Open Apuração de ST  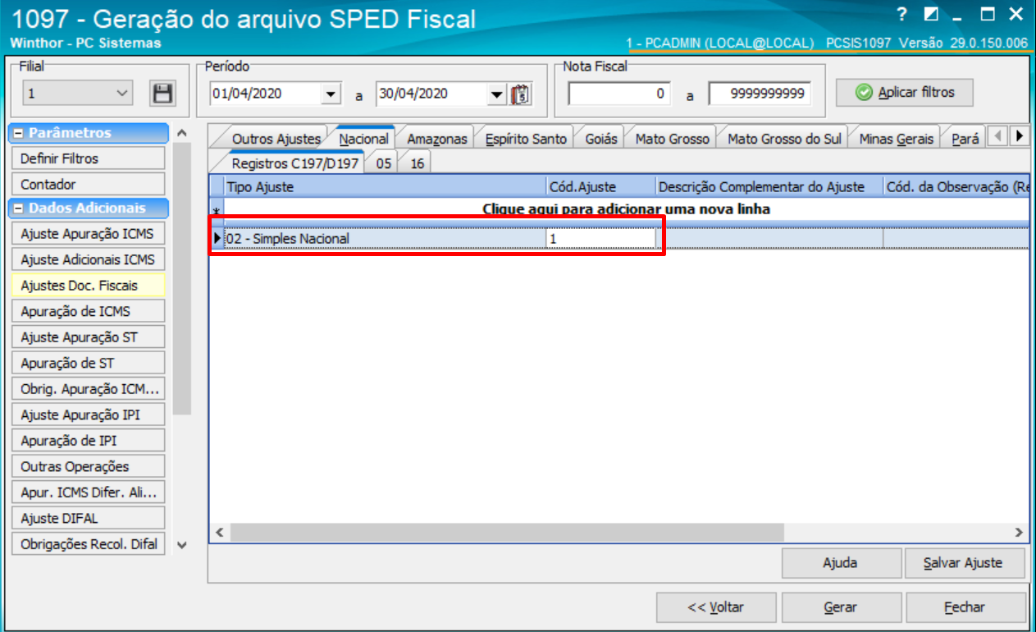pos(89,363)
